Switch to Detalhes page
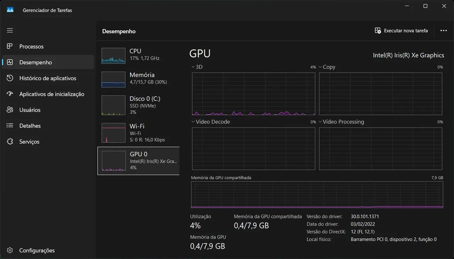This screenshot has width=454, height=259. (x=48, y=125)
